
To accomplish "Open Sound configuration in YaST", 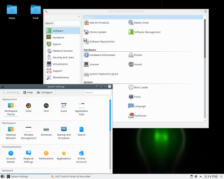I will coord(135,64).
